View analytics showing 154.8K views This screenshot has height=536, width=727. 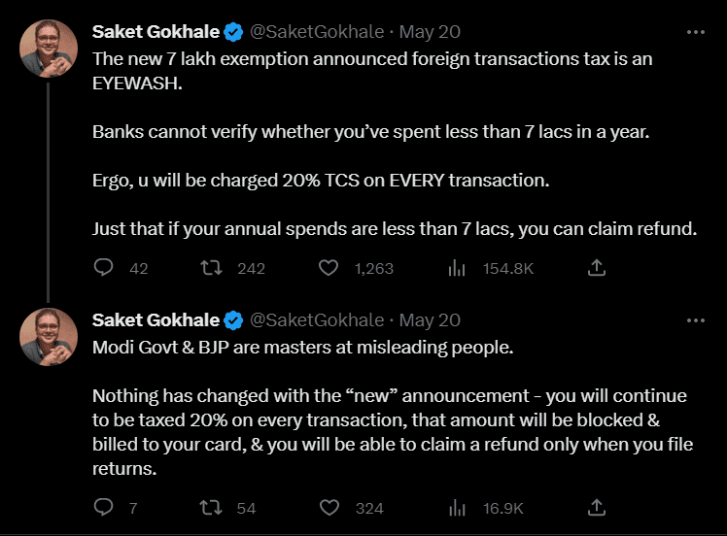(457, 267)
